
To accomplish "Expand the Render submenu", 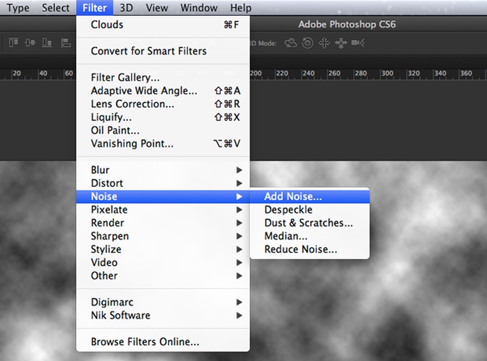I will click(163, 223).
